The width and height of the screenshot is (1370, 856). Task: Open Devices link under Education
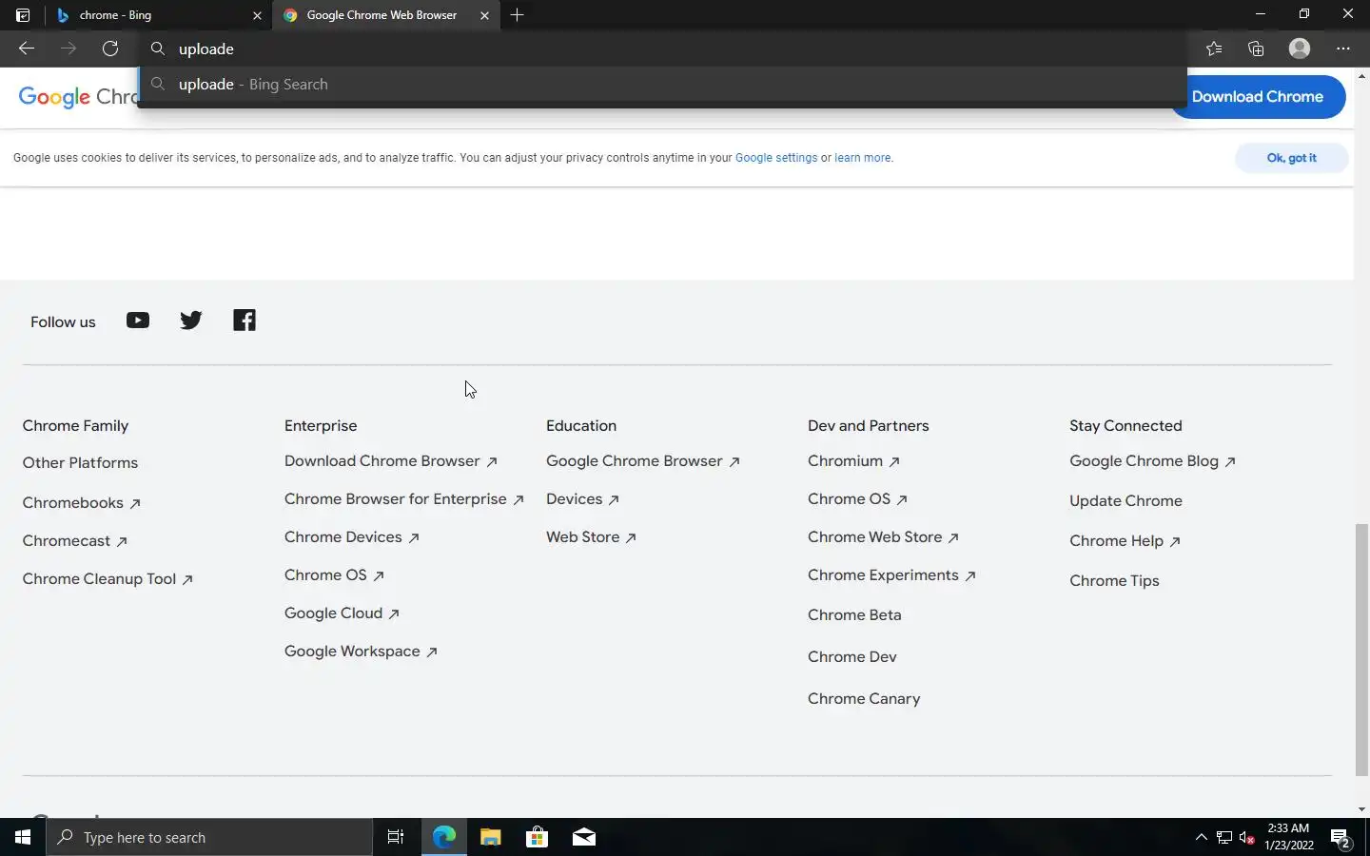point(582,499)
